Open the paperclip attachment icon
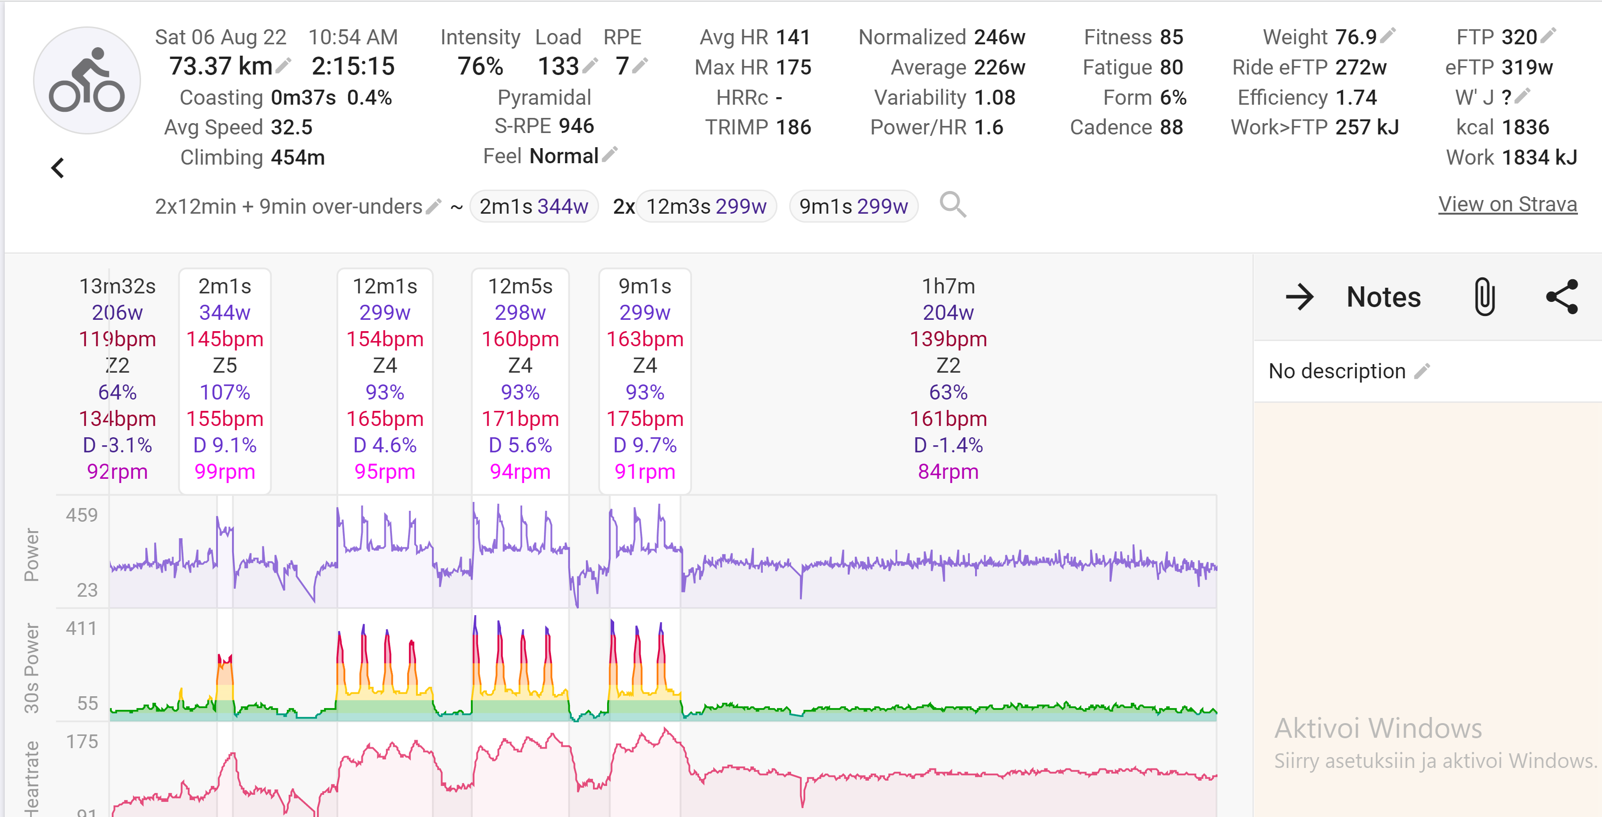 point(1484,297)
